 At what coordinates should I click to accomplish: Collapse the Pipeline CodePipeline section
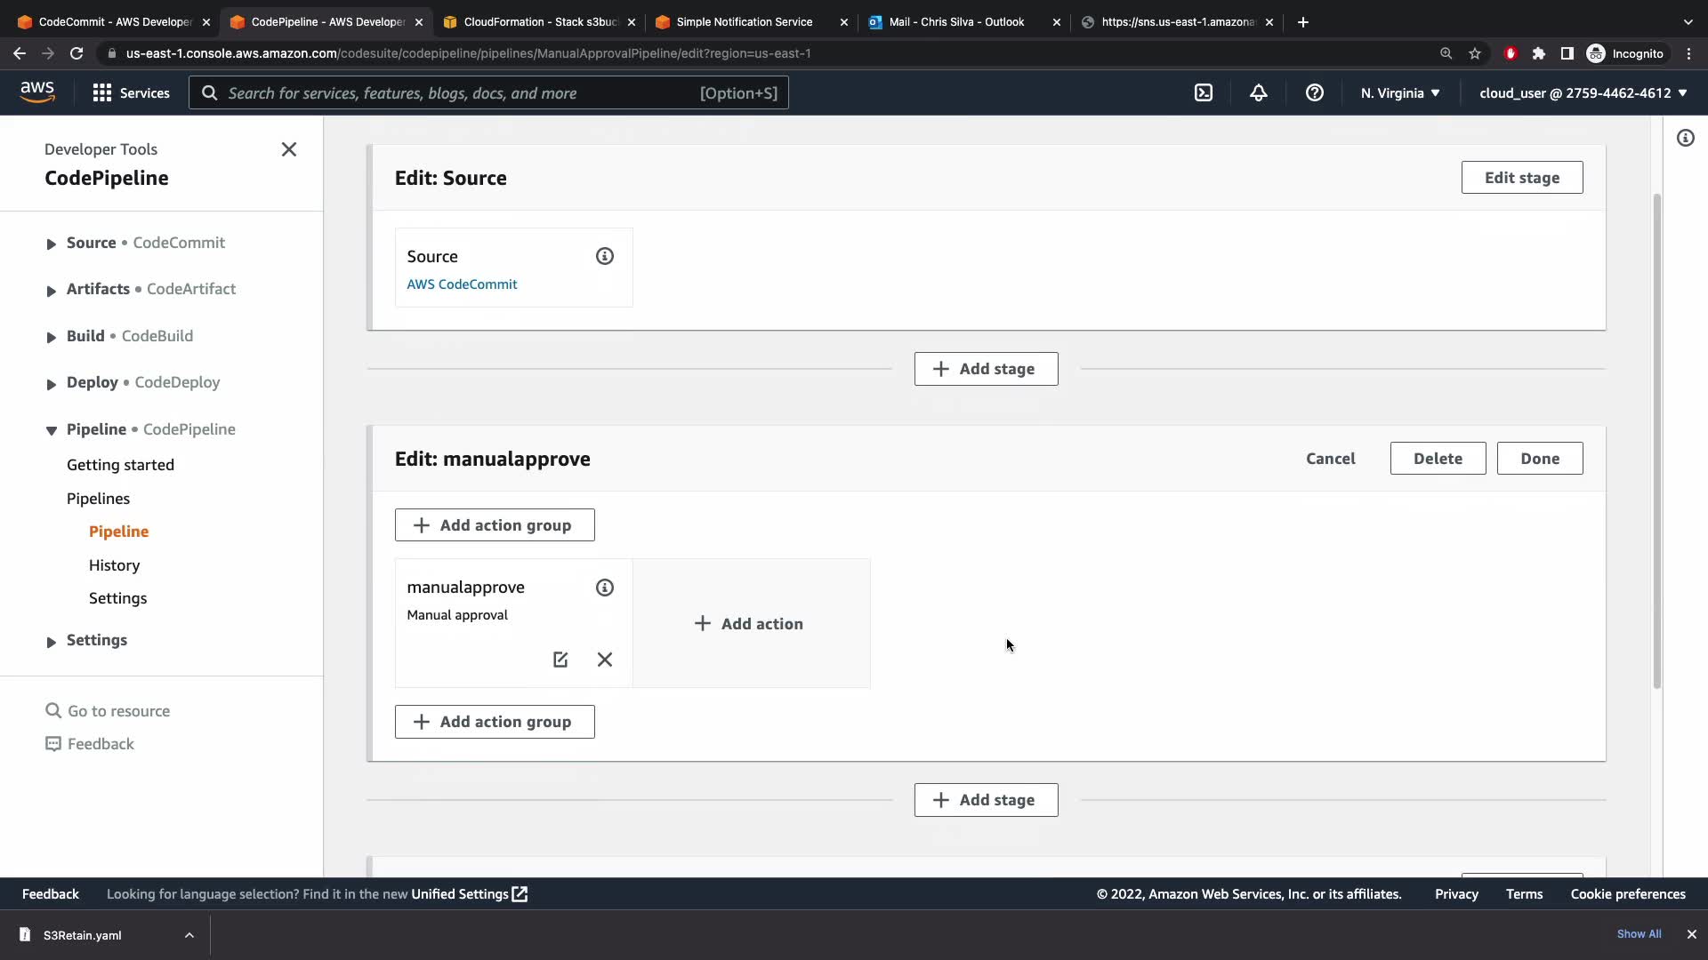tap(51, 430)
